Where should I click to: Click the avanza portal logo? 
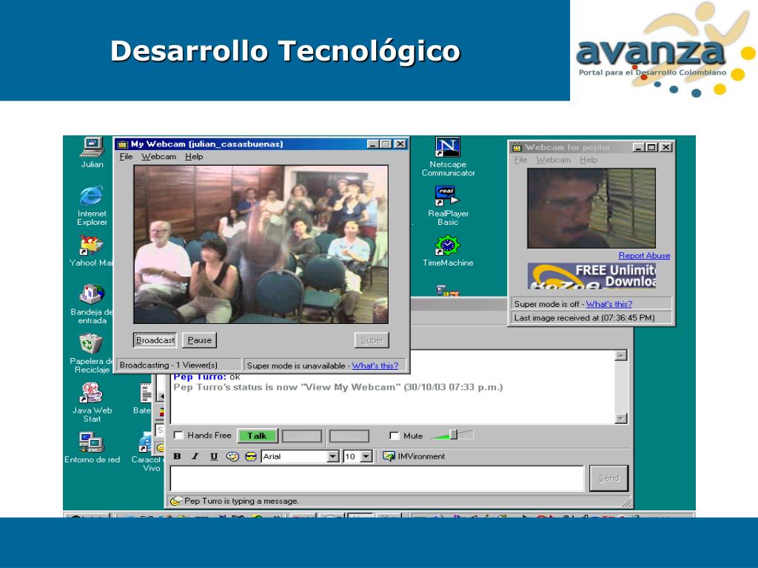pos(665,50)
